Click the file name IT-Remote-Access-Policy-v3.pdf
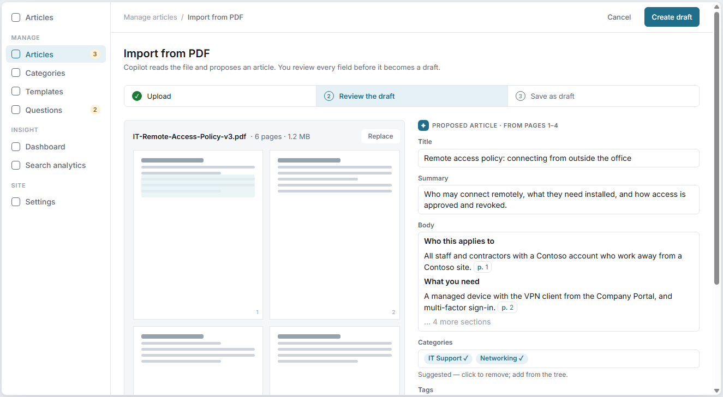Screen dimensions: 723x397 (x=189, y=136)
